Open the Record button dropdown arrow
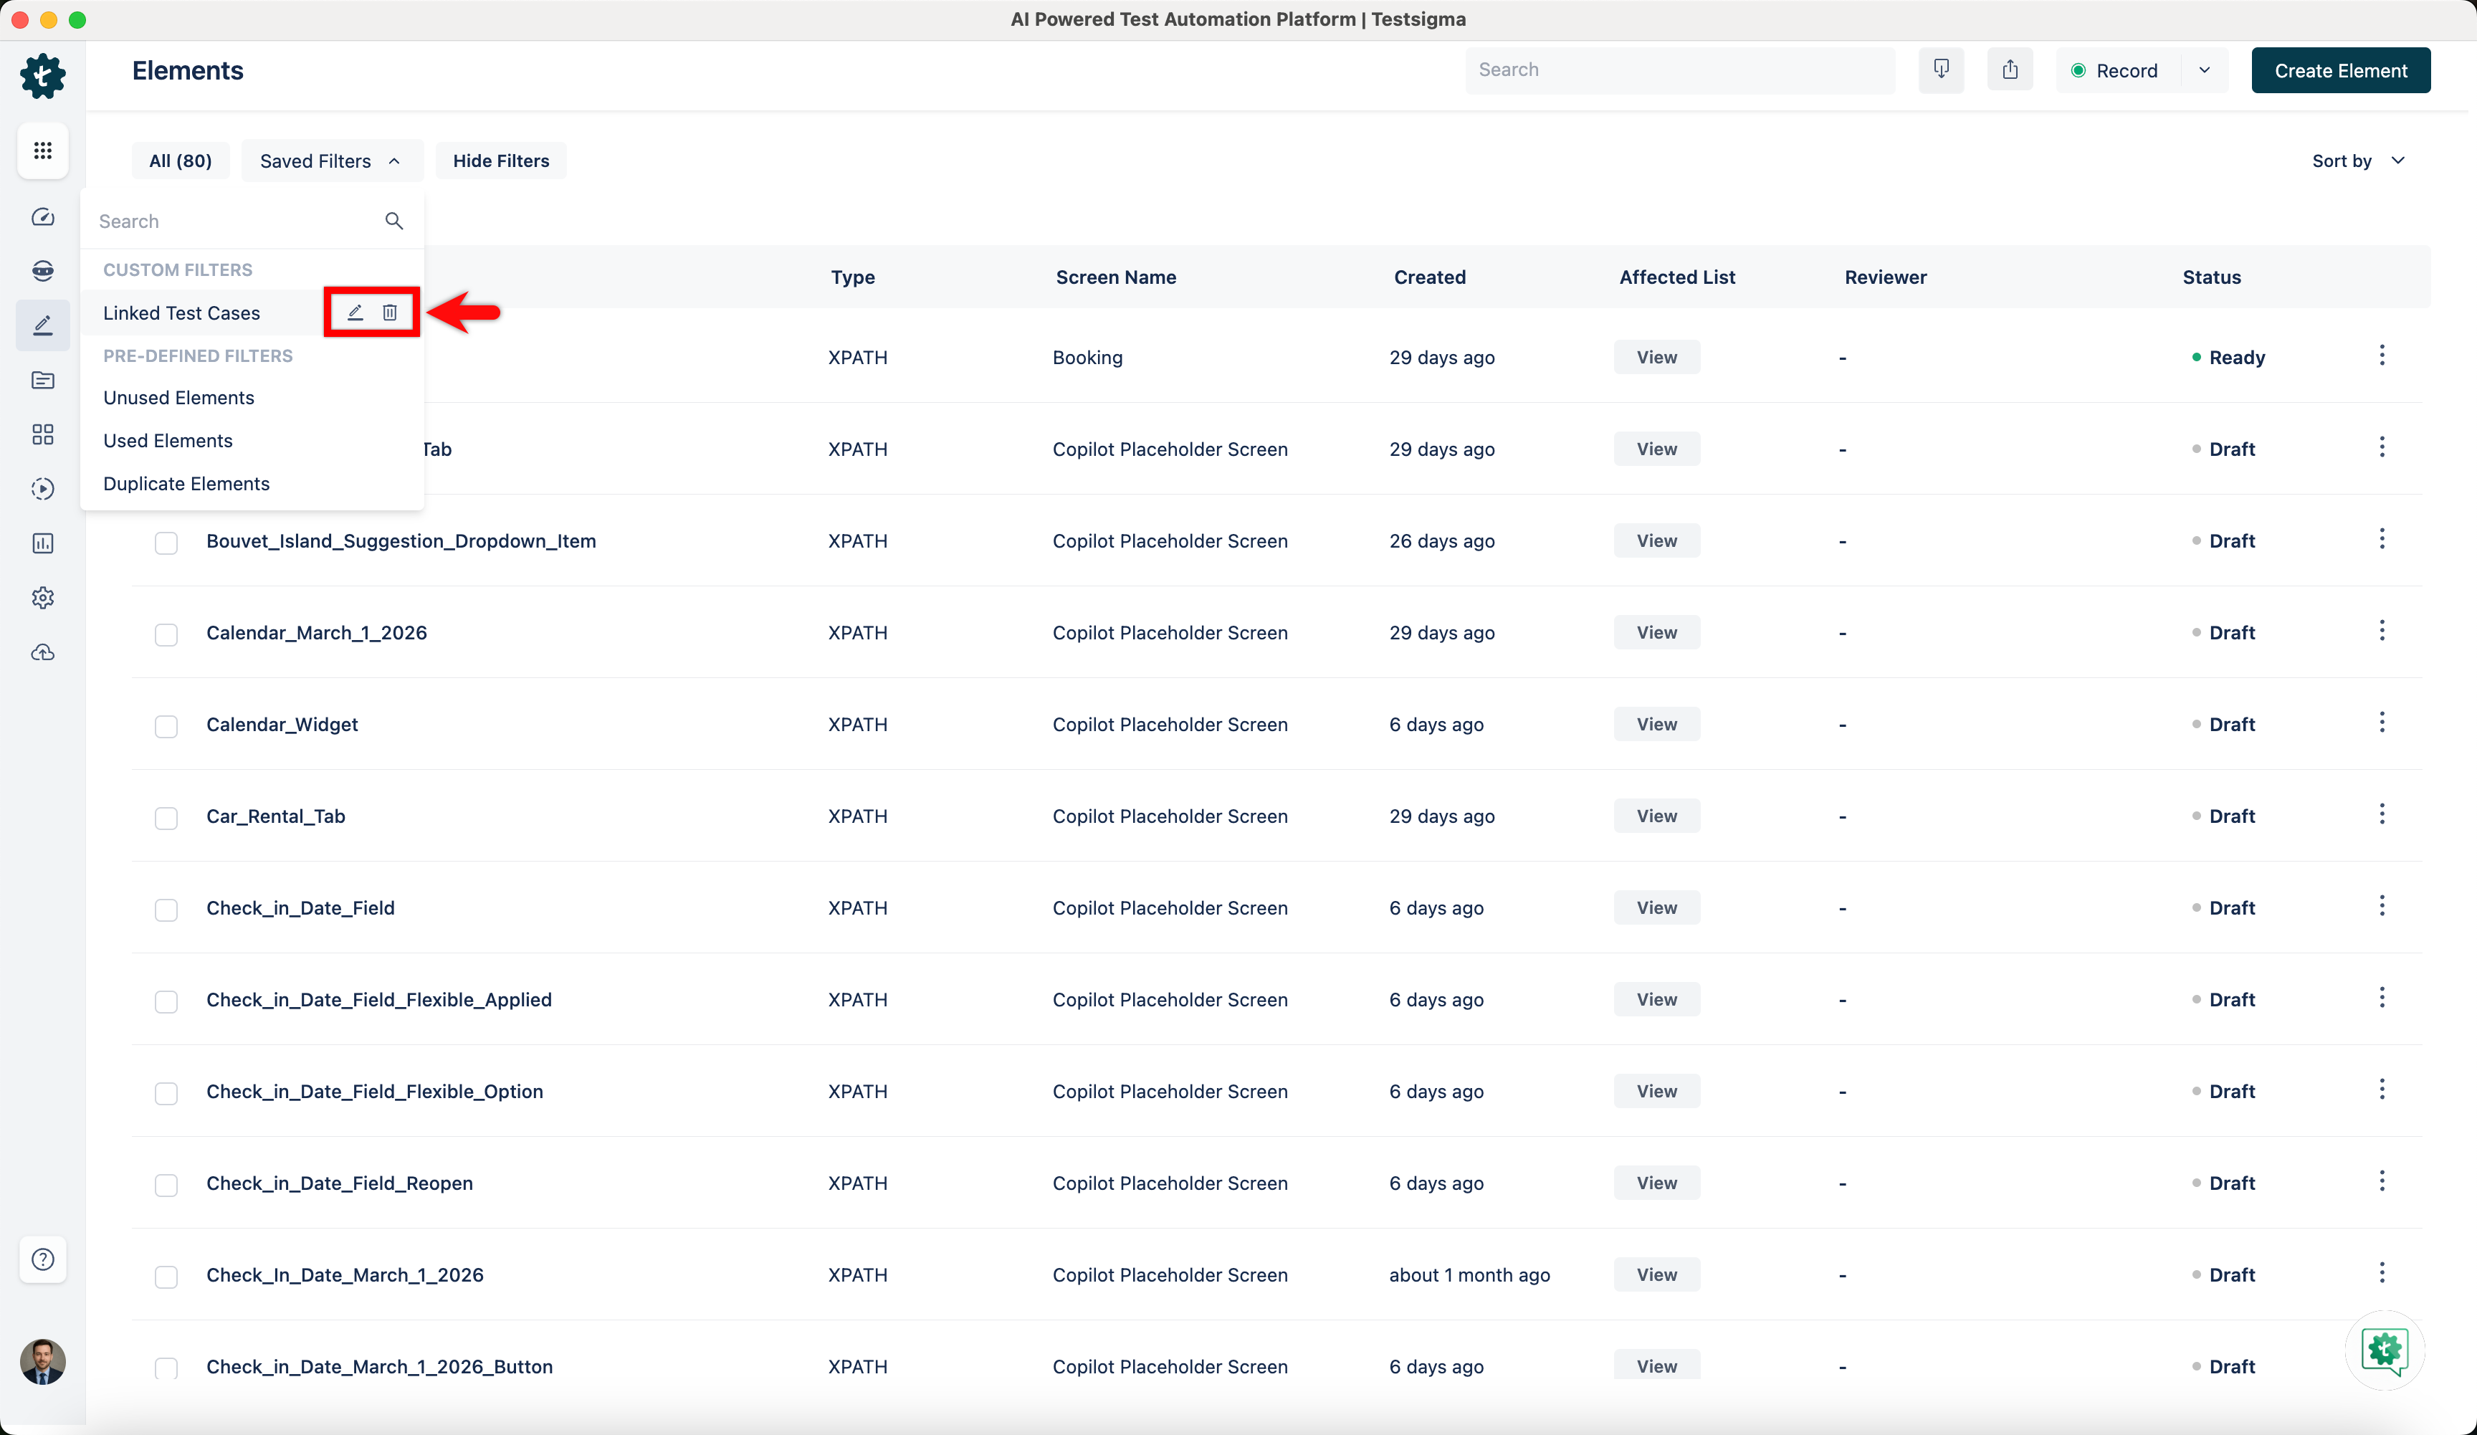 [2204, 70]
